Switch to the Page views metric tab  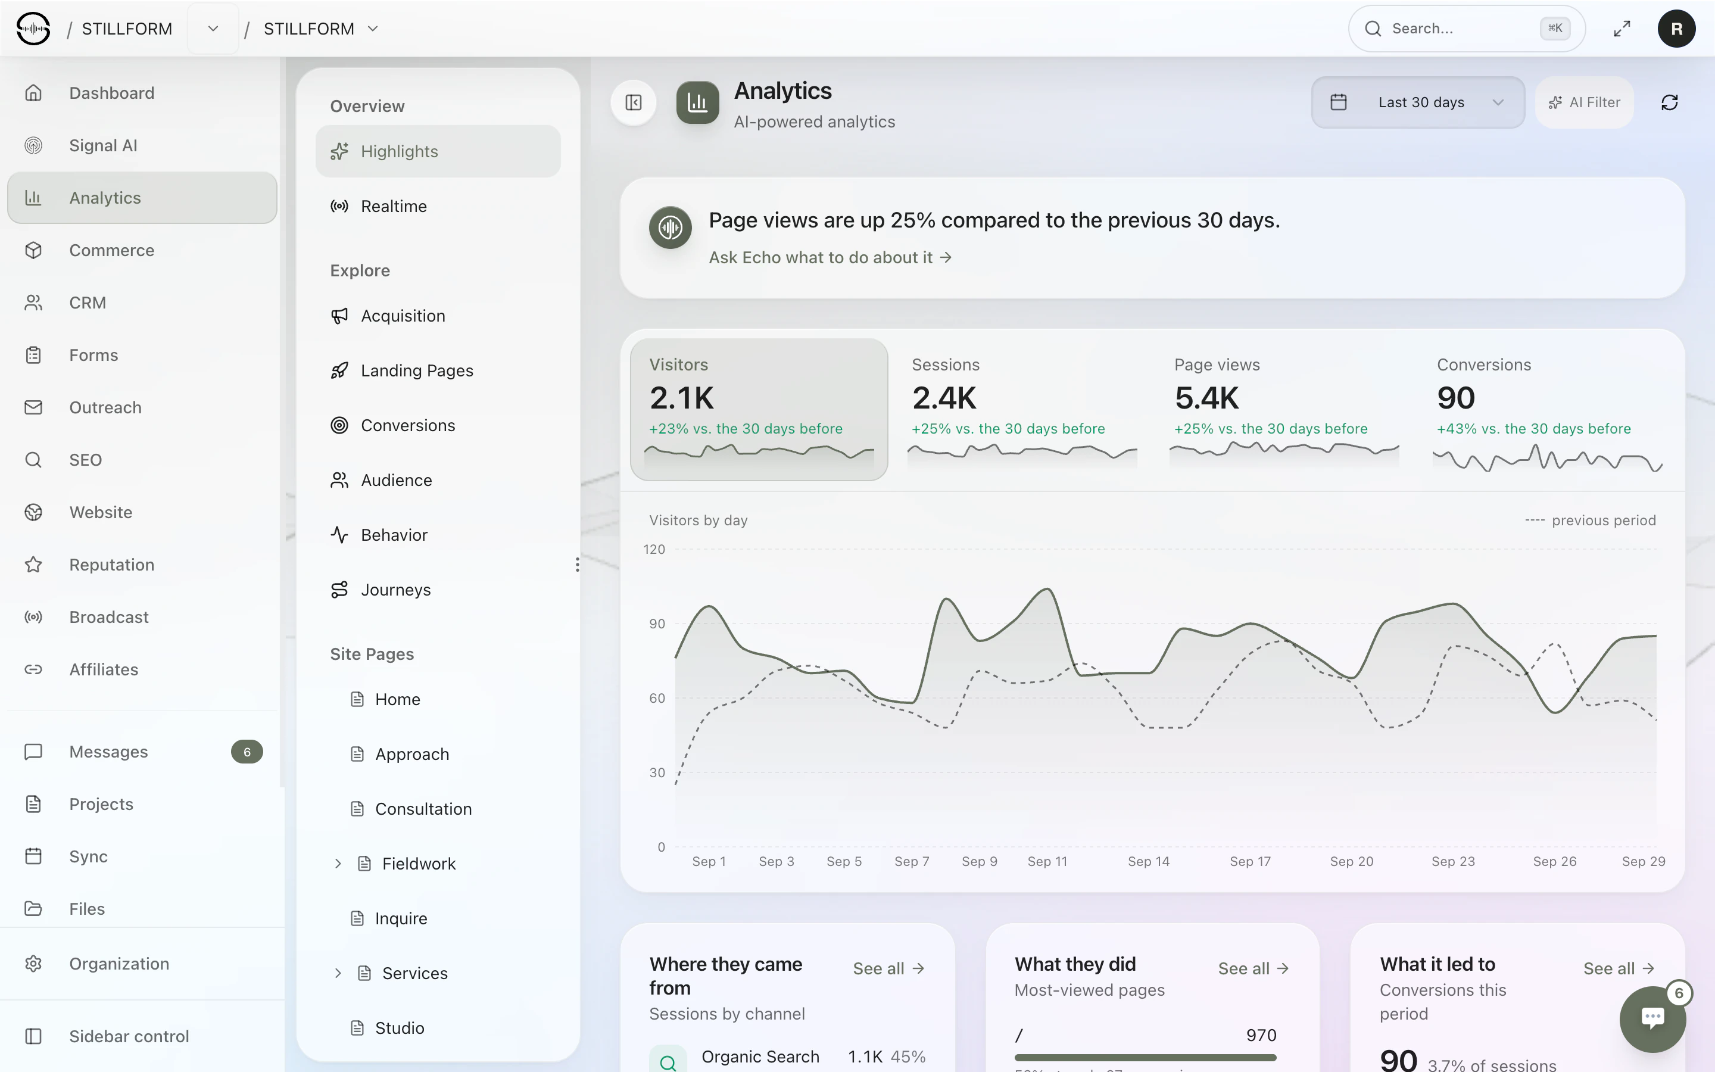tap(1284, 410)
